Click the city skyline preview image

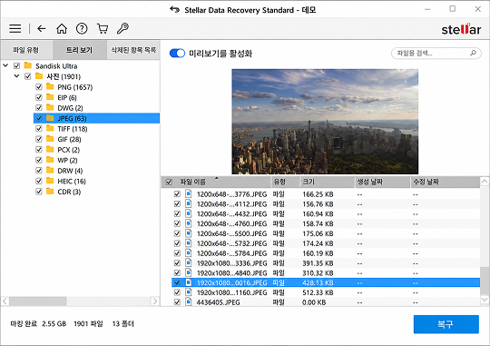(325, 122)
